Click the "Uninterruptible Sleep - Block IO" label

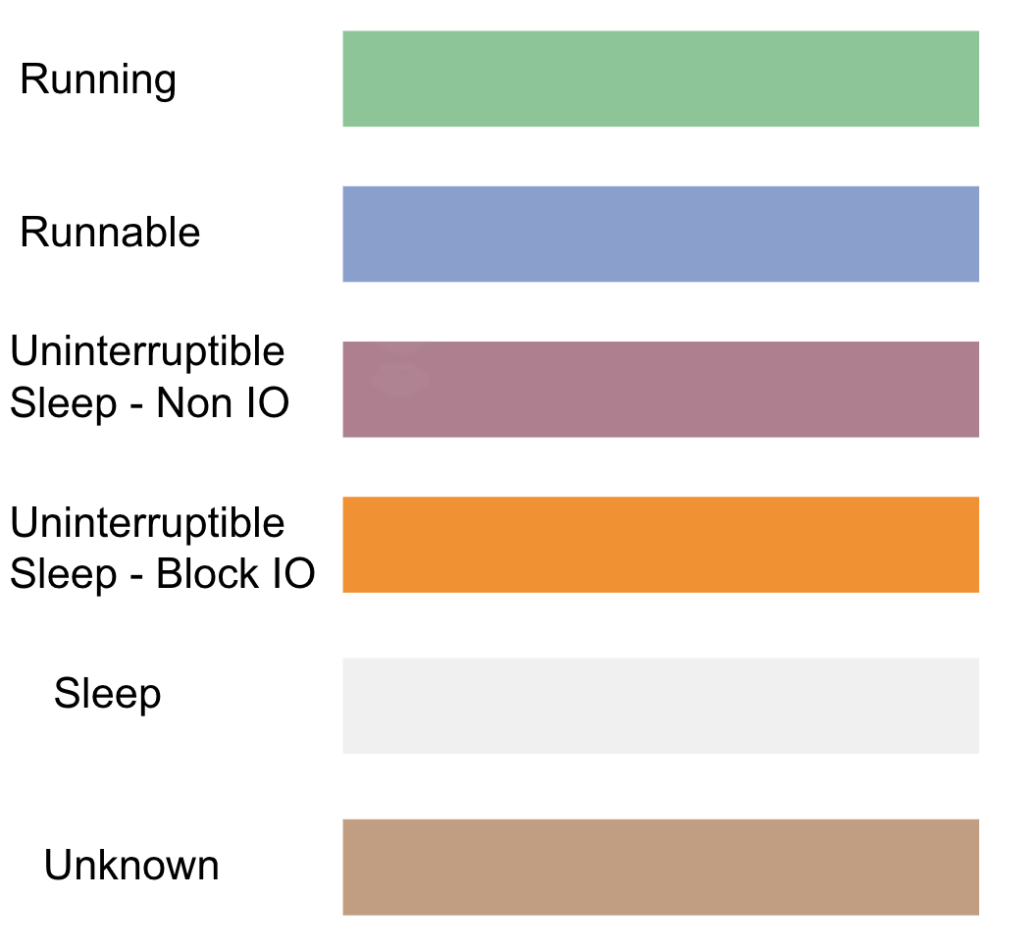(162, 549)
